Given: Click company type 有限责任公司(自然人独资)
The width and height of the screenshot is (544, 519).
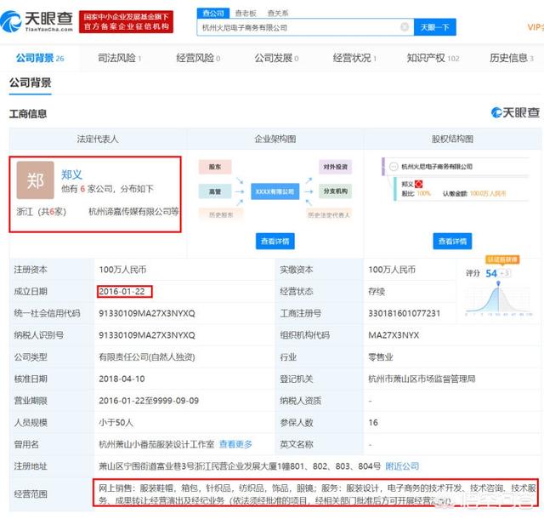Looking at the screenshot, I should coord(147,357).
